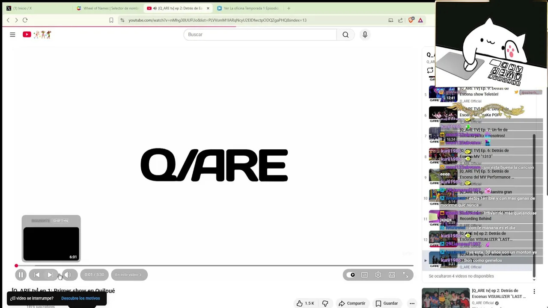Image resolution: width=548 pixels, height=308 pixels.
Task: Click 'Se ocultaron 4 videos no disponibles' text
Action: (x=461, y=276)
